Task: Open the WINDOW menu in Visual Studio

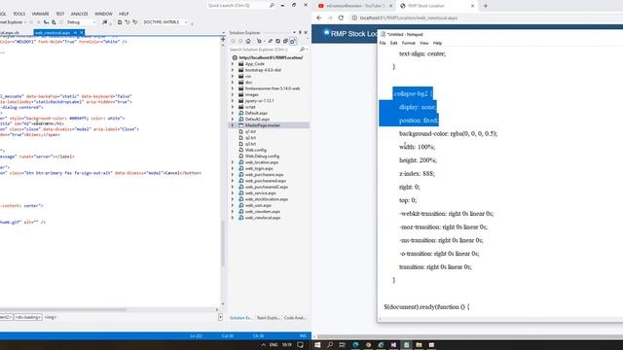Action: click(103, 14)
